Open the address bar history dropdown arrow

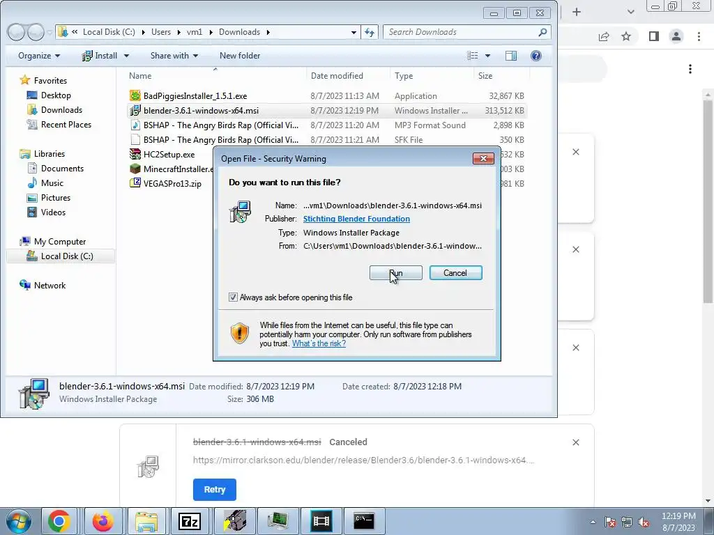(354, 32)
